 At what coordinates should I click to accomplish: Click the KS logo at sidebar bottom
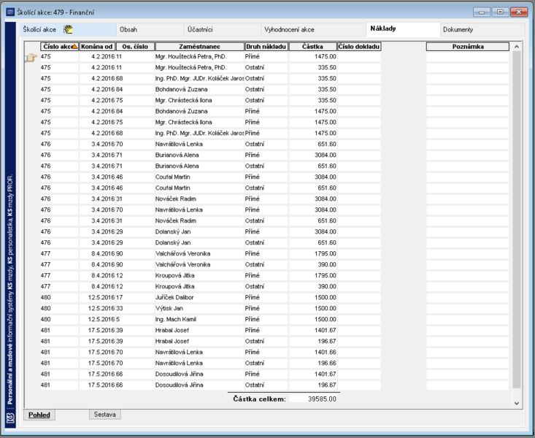(x=10, y=418)
